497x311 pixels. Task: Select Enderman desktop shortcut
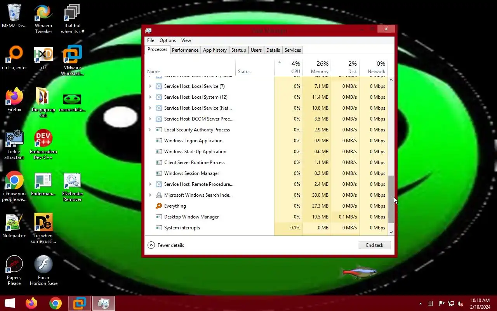pos(43,184)
